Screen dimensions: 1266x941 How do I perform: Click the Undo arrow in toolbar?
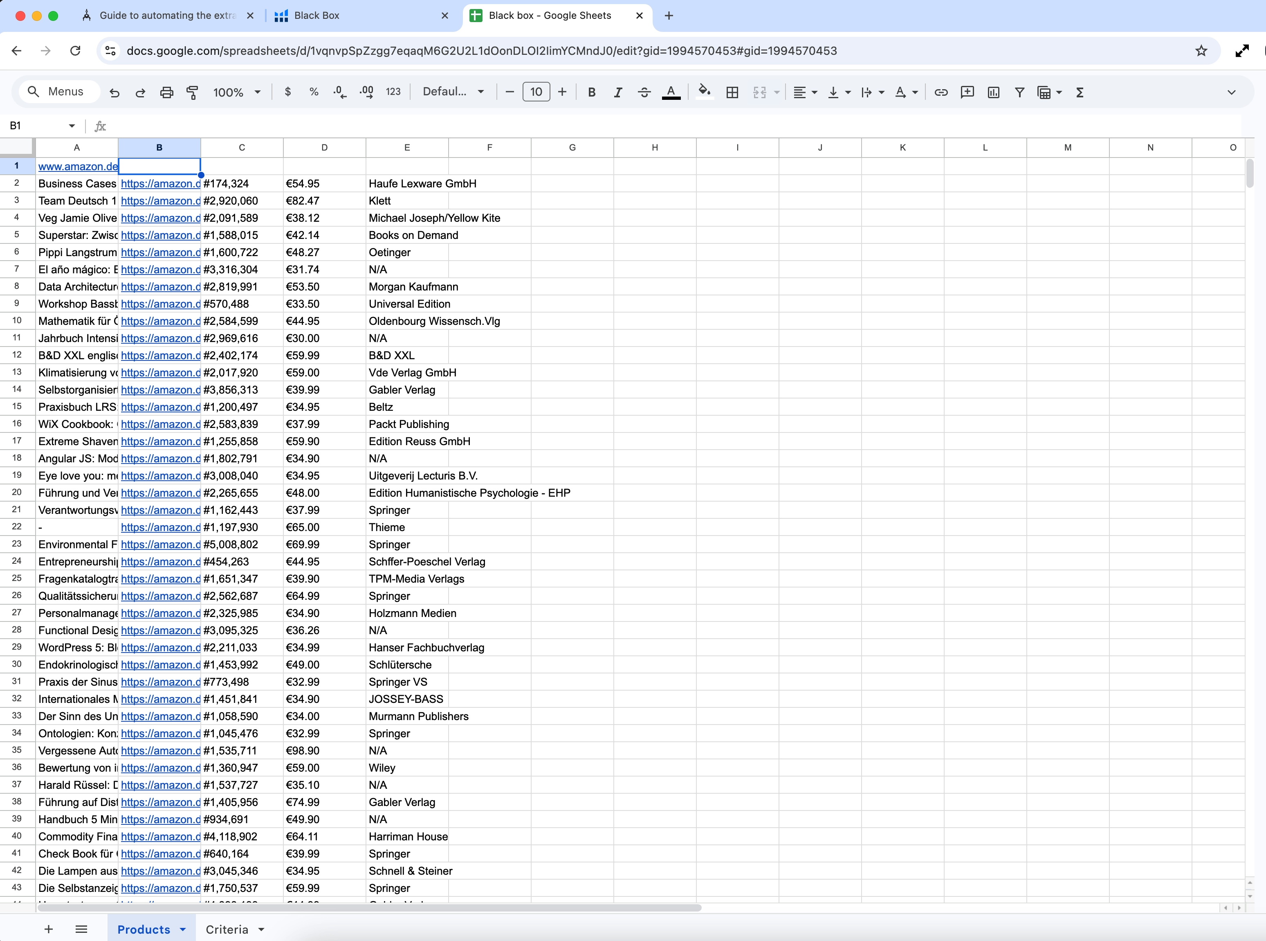tap(114, 92)
